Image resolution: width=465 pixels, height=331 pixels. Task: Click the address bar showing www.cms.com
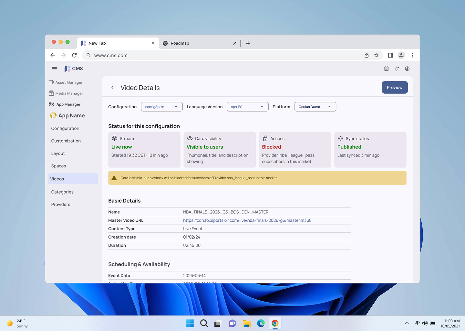(x=232, y=55)
